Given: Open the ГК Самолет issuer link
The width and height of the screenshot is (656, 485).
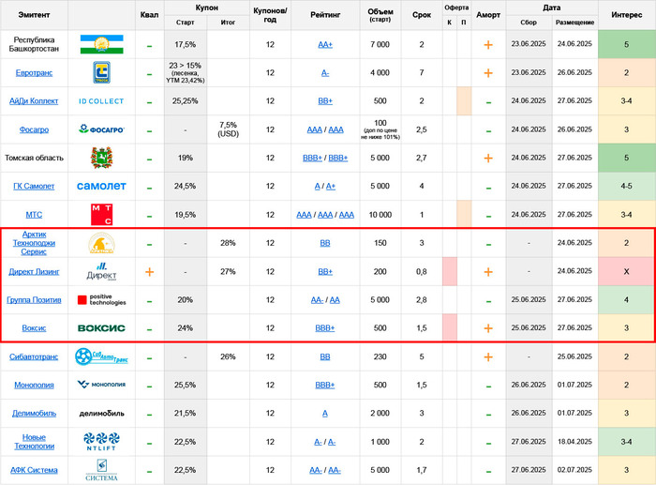Looking at the screenshot, I should [x=34, y=186].
